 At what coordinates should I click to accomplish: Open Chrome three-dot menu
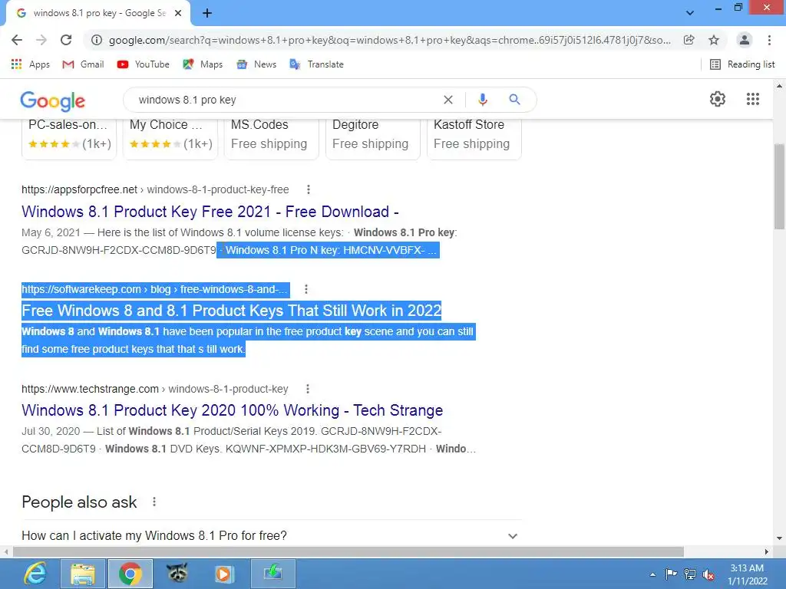pos(769,40)
